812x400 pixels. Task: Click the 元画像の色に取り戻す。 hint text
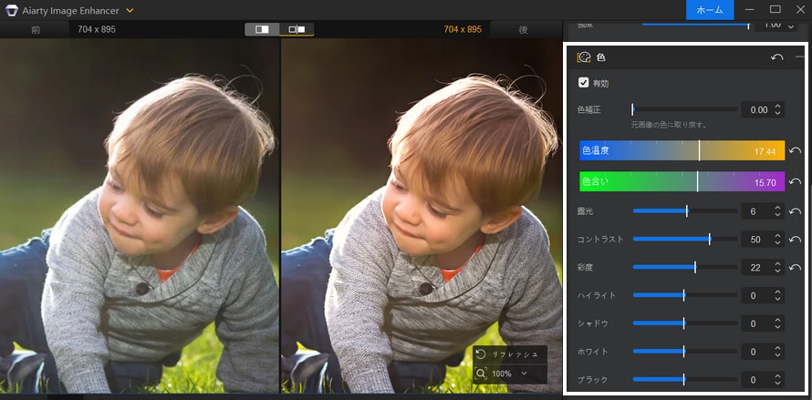(x=669, y=125)
